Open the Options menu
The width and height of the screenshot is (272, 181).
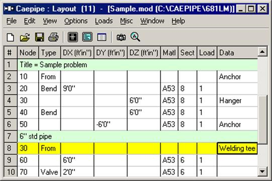point(76,21)
